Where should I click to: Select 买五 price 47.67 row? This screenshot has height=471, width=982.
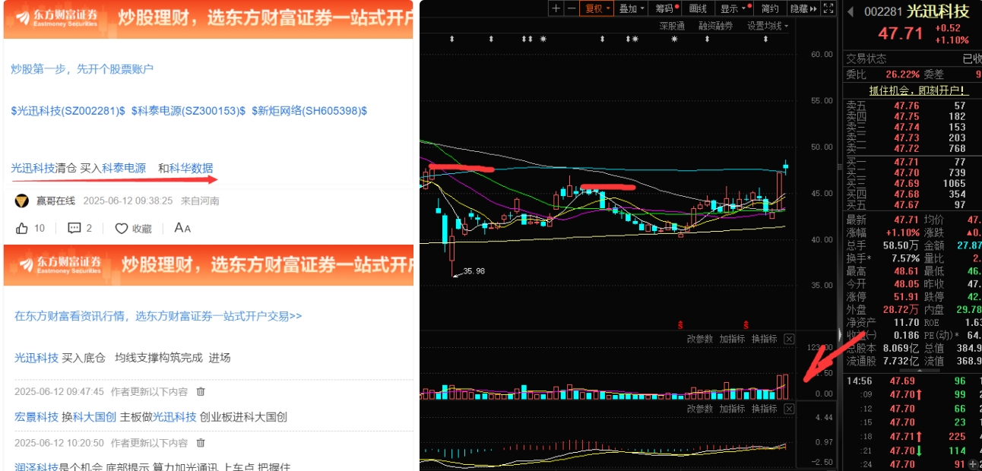(913, 205)
